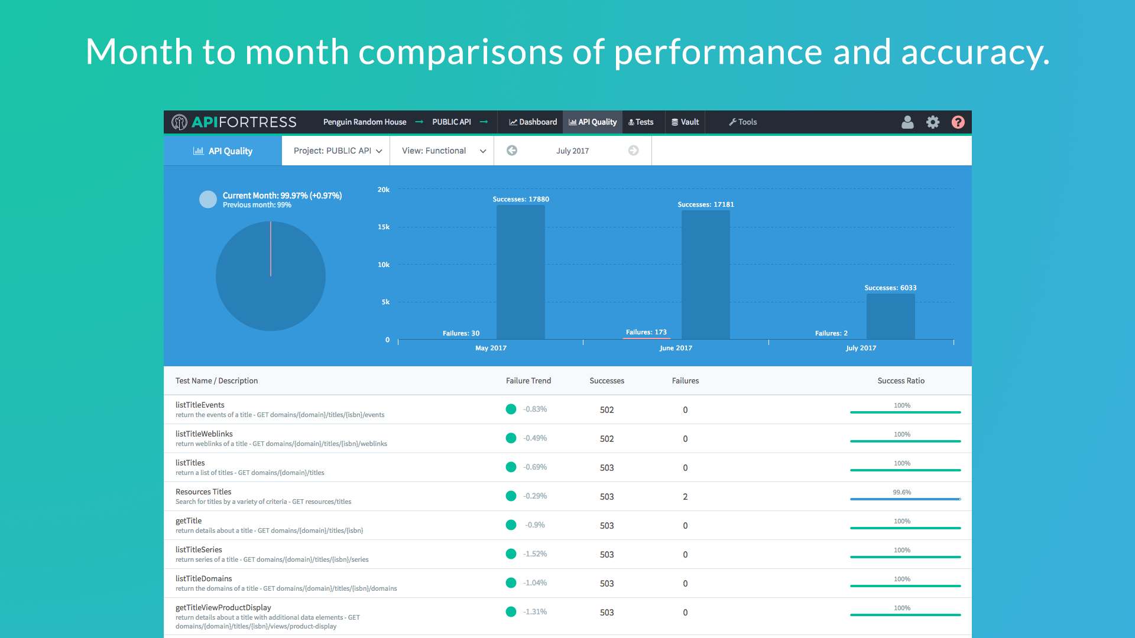The width and height of the screenshot is (1135, 638).
Task: Select the API Quality blue tab
Action: pyautogui.click(x=223, y=151)
